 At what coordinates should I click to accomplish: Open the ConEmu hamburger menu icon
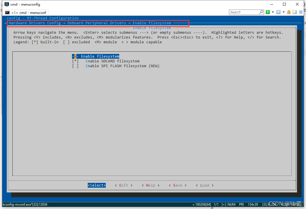tap(301, 12)
